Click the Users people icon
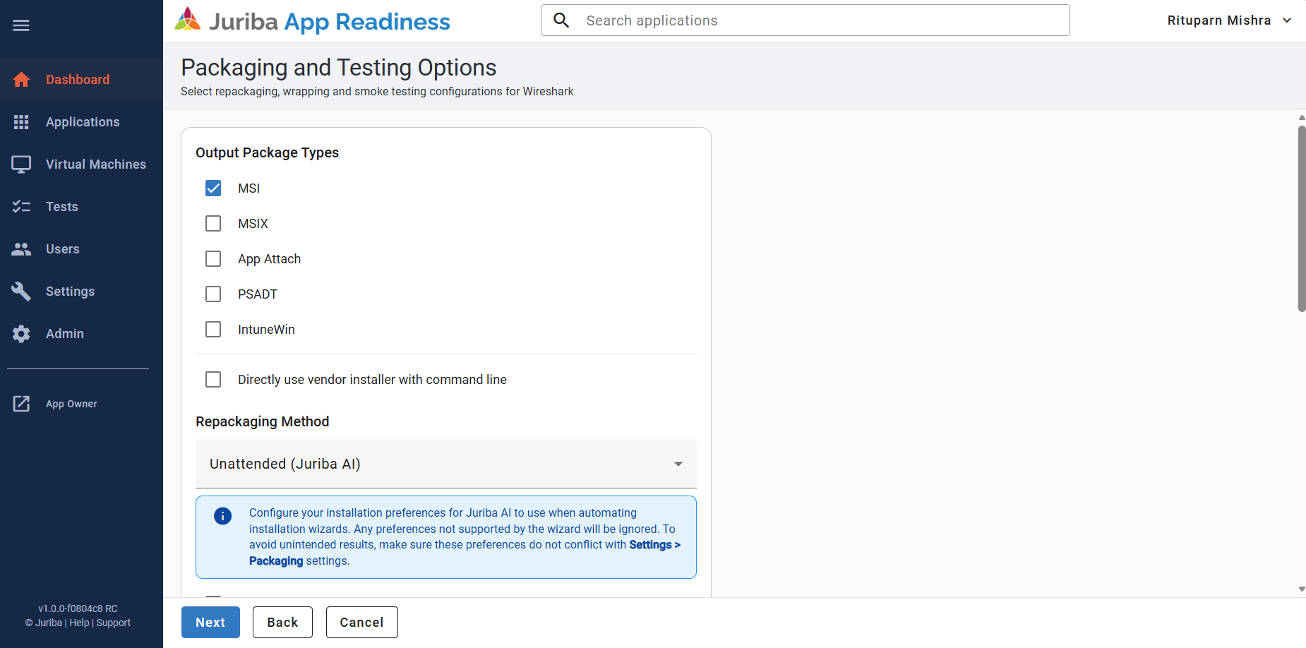 (x=21, y=249)
